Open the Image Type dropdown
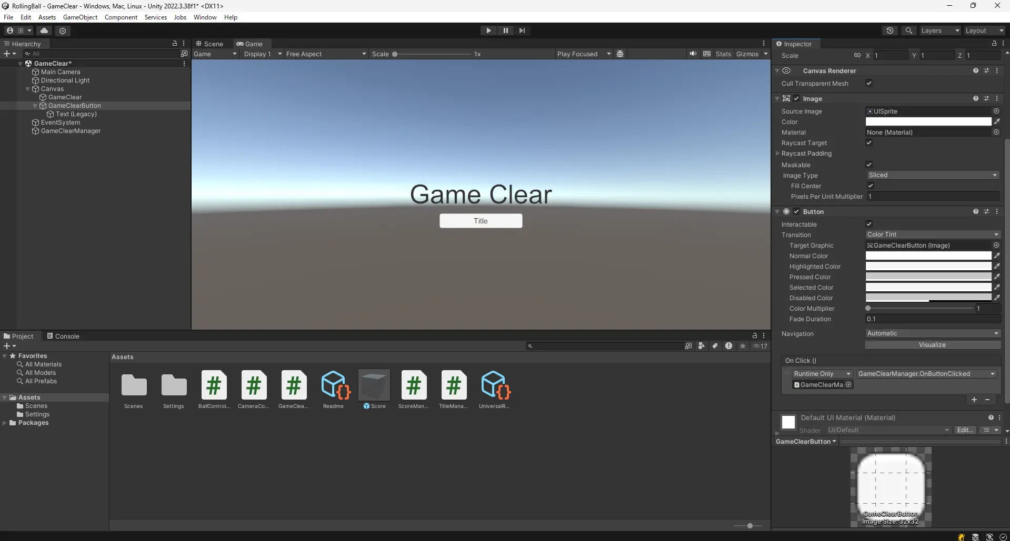The image size is (1010, 541). pos(932,175)
